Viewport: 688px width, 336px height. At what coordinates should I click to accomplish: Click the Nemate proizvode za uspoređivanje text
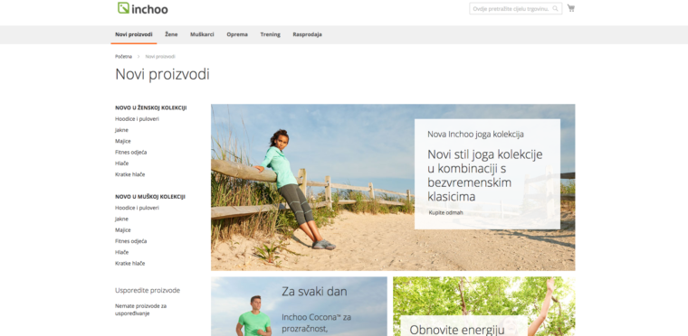(141, 310)
